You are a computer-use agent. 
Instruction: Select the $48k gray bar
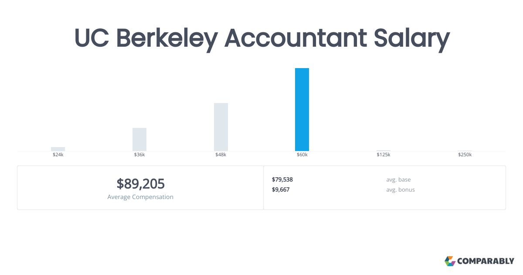pos(221,127)
